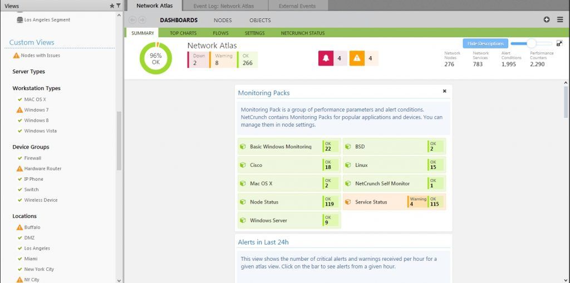570x283 pixels.
Task: Close the Monitoring Packs panel
Action: [444, 91]
